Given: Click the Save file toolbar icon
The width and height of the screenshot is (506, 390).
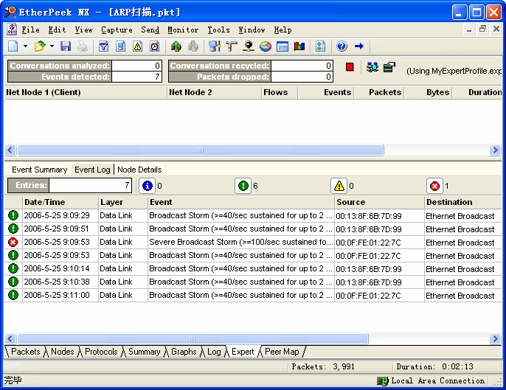Looking at the screenshot, I should (66, 46).
